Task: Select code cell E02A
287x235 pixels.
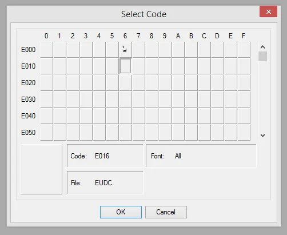Action: click(x=178, y=83)
